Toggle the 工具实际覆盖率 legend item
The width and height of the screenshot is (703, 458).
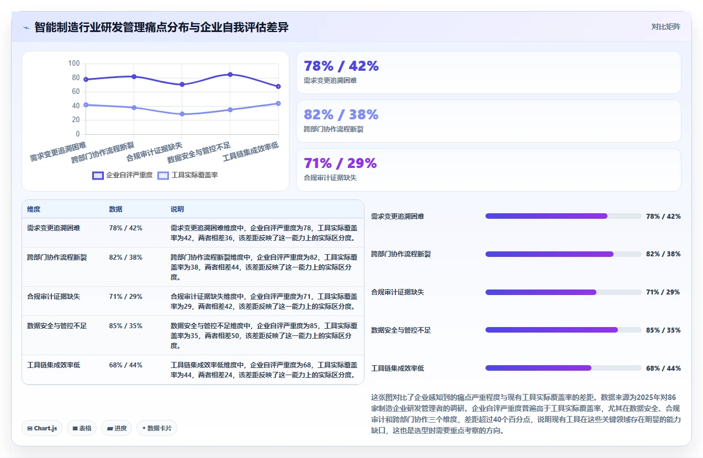(x=188, y=175)
